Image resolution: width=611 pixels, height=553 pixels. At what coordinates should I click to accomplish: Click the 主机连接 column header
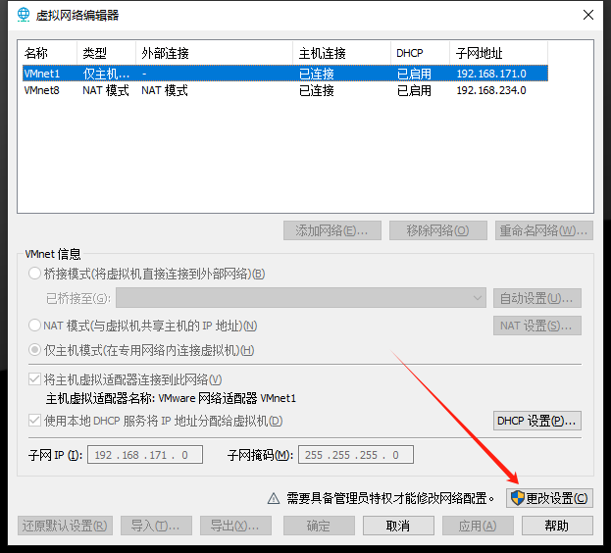(341, 53)
